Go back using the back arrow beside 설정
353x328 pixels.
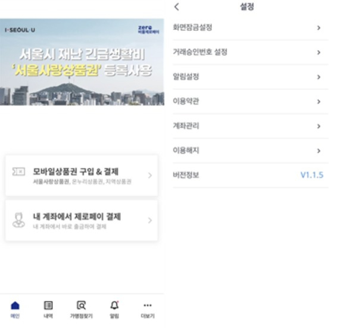[177, 7]
